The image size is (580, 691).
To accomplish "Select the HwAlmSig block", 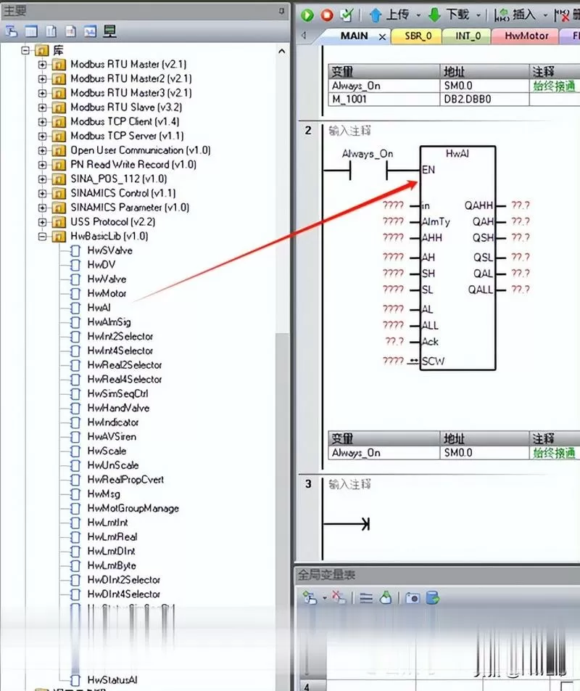I will click(109, 322).
